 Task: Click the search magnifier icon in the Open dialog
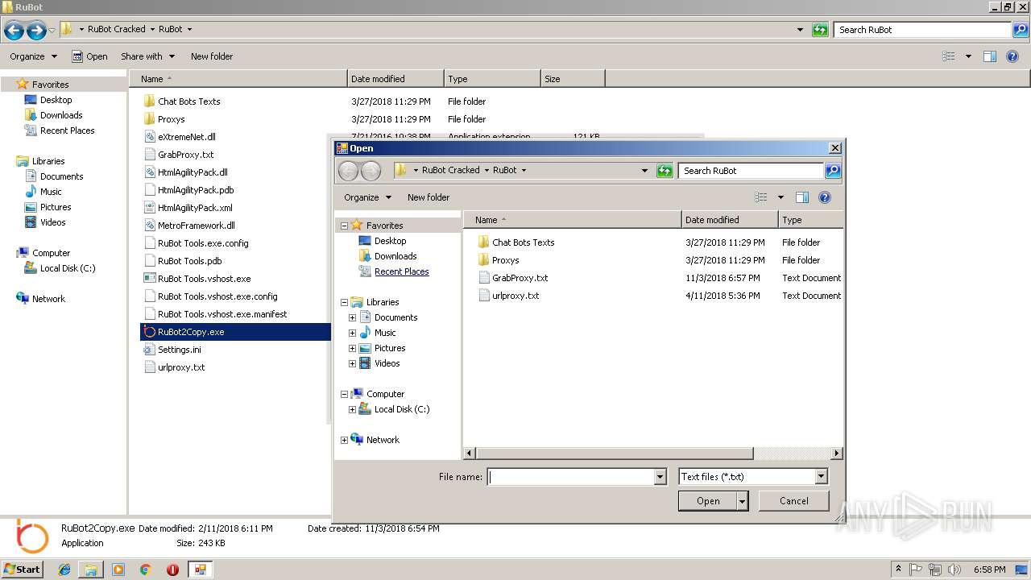pos(833,171)
